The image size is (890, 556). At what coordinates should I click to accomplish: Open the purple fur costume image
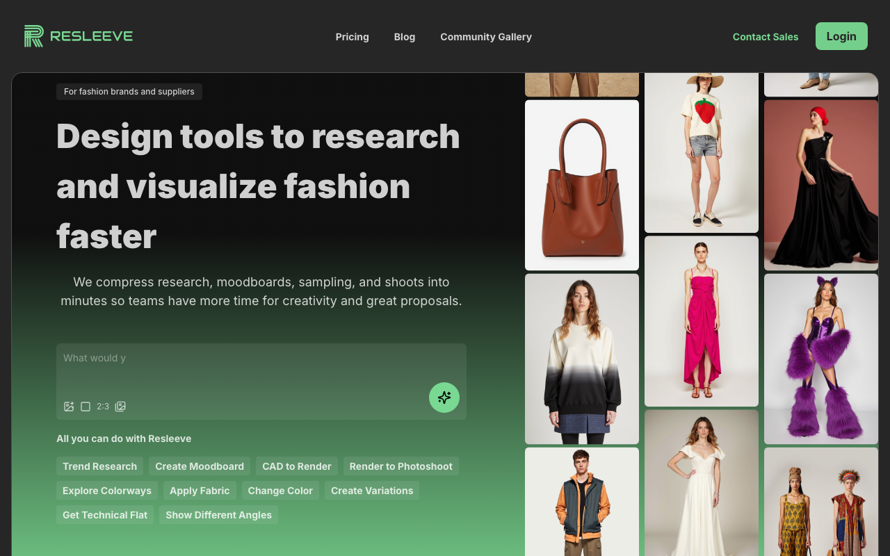pos(820,359)
